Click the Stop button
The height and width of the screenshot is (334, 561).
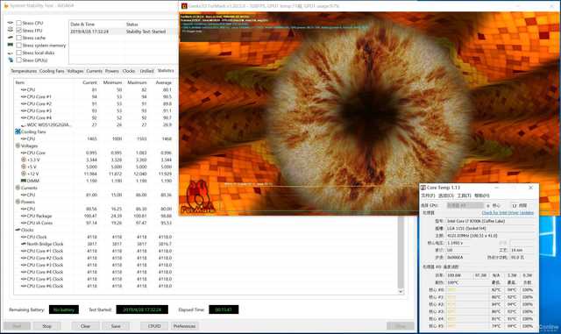tap(46, 326)
